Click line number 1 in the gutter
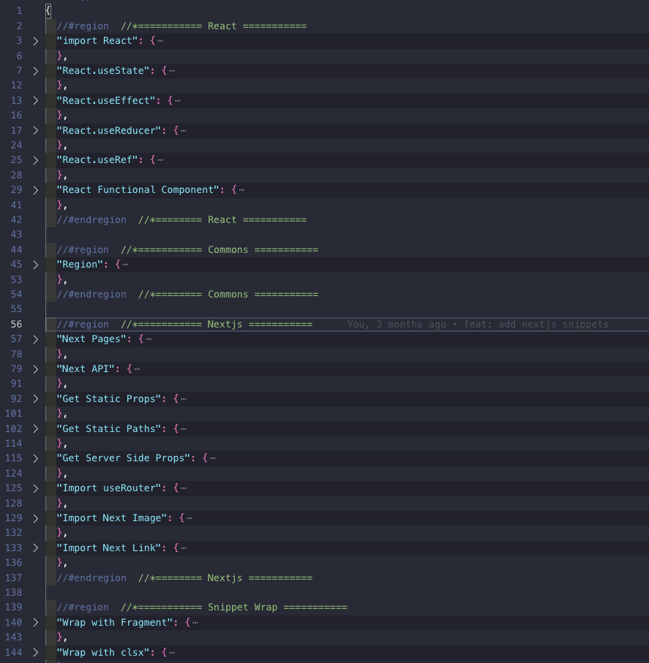This screenshot has width=649, height=663. (x=19, y=11)
